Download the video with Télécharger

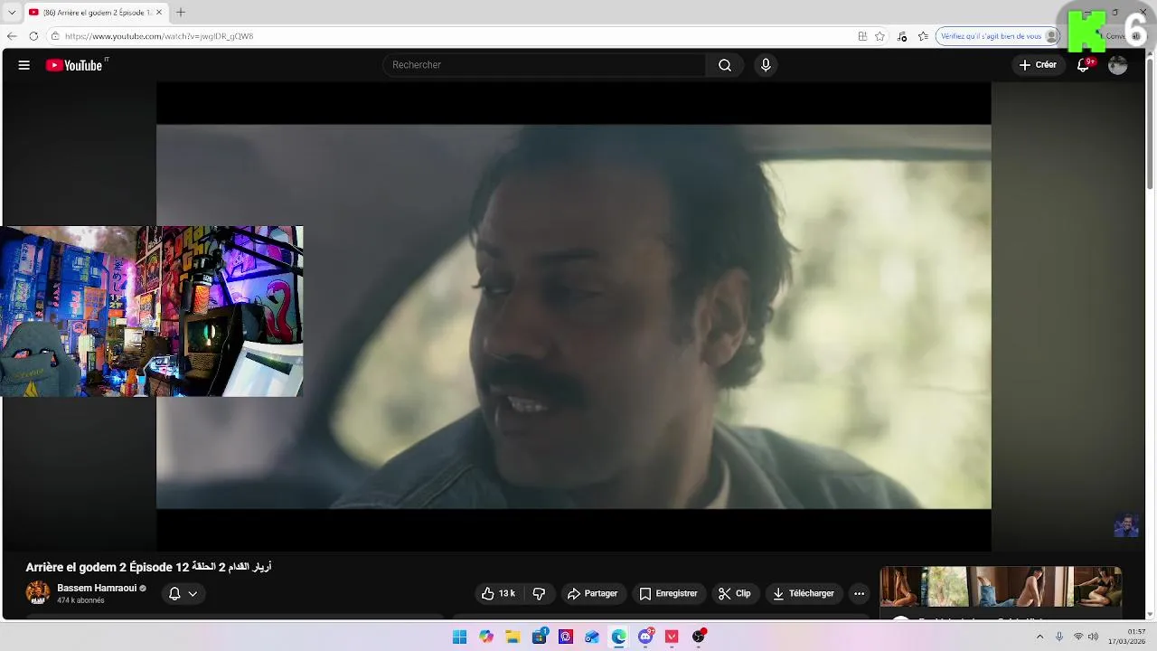[x=804, y=594]
